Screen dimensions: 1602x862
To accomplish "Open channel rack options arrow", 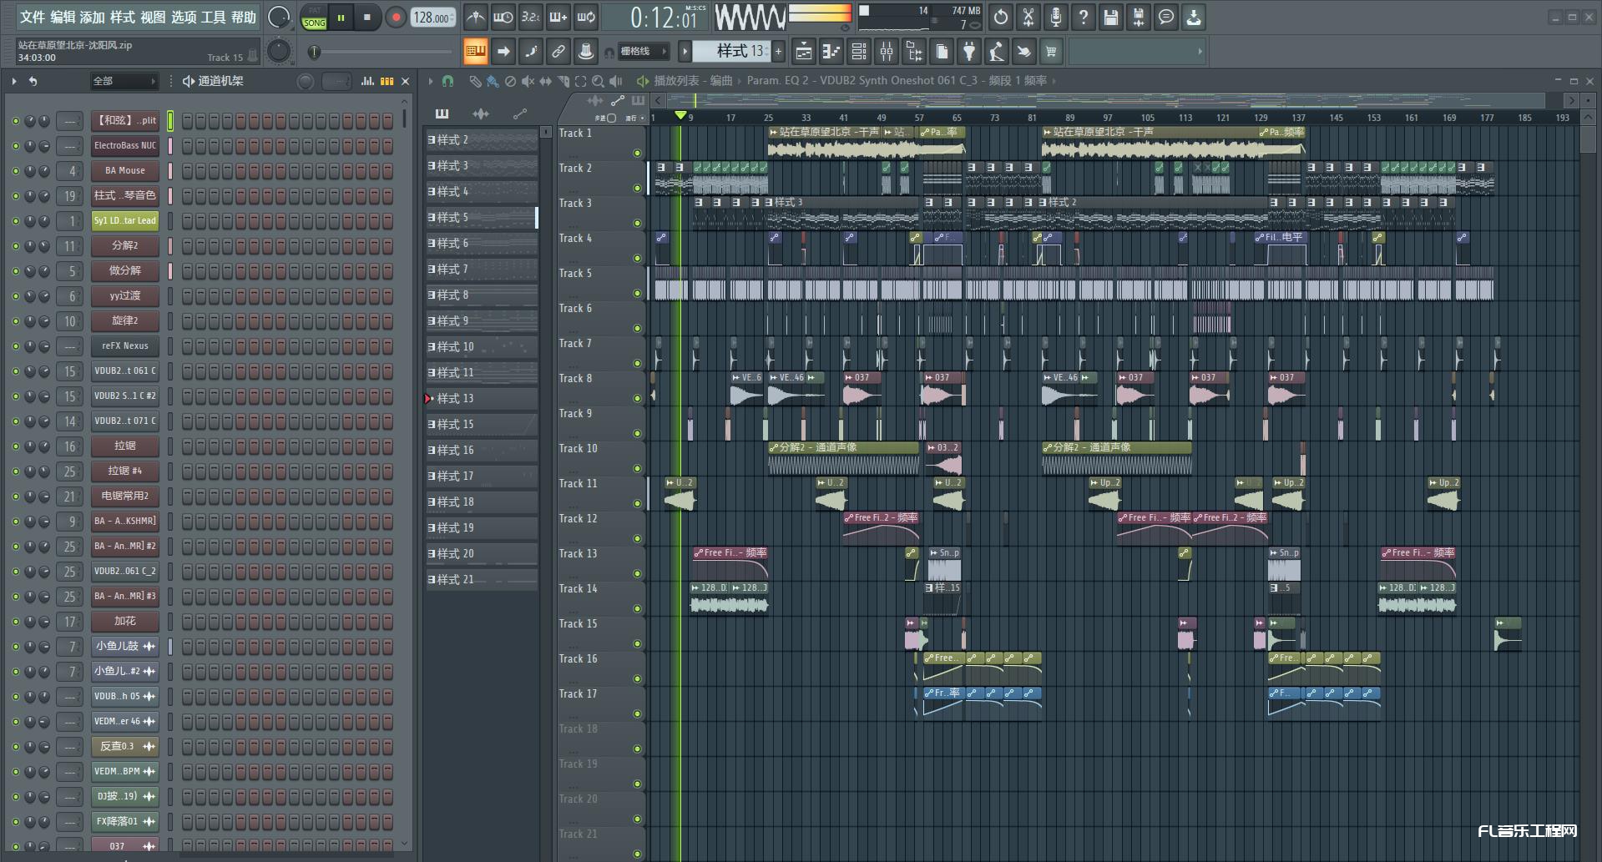I will [14, 81].
